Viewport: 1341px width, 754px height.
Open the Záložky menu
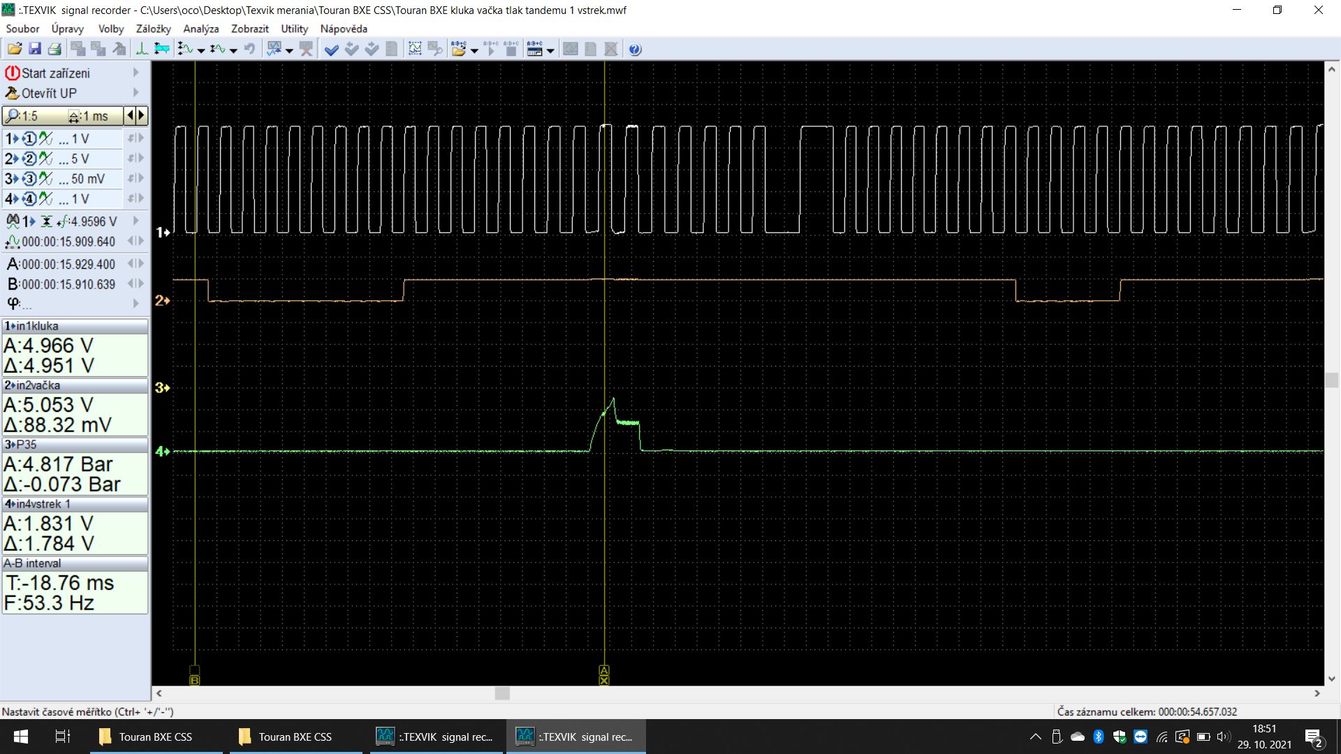tap(153, 29)
